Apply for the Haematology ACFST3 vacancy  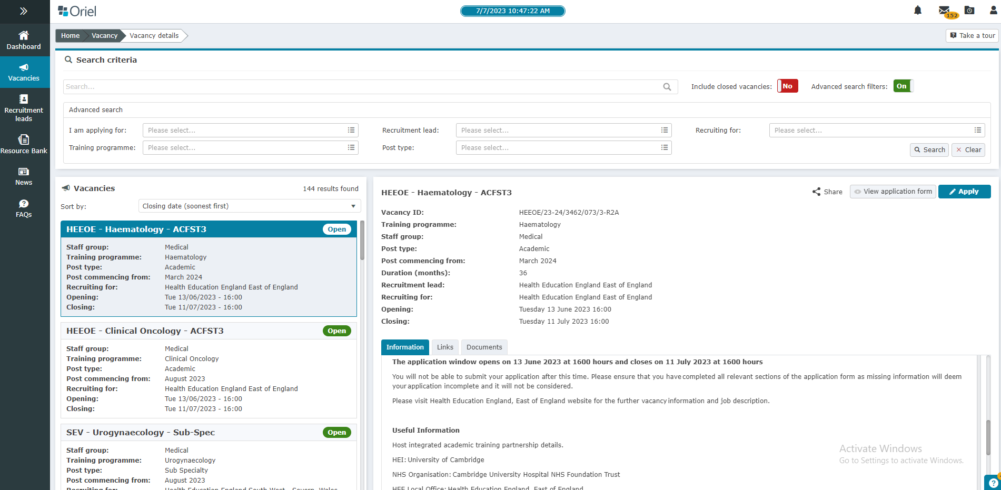964,192
